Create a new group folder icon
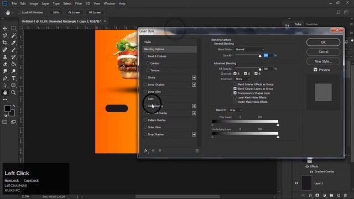The height and width of the screenshot is (199, 354). 331,195
